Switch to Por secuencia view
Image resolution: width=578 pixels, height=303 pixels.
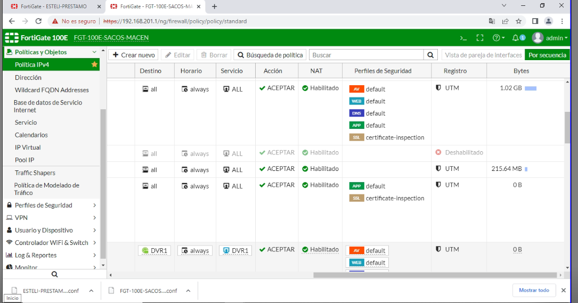(547, 55)
